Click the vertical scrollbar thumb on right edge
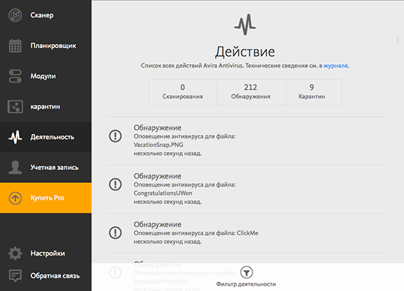The width and height of the screenshot is (404, 291). [398, 40]
